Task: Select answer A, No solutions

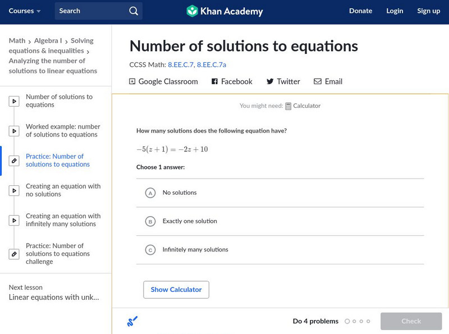Action: [x=150, y=193]
